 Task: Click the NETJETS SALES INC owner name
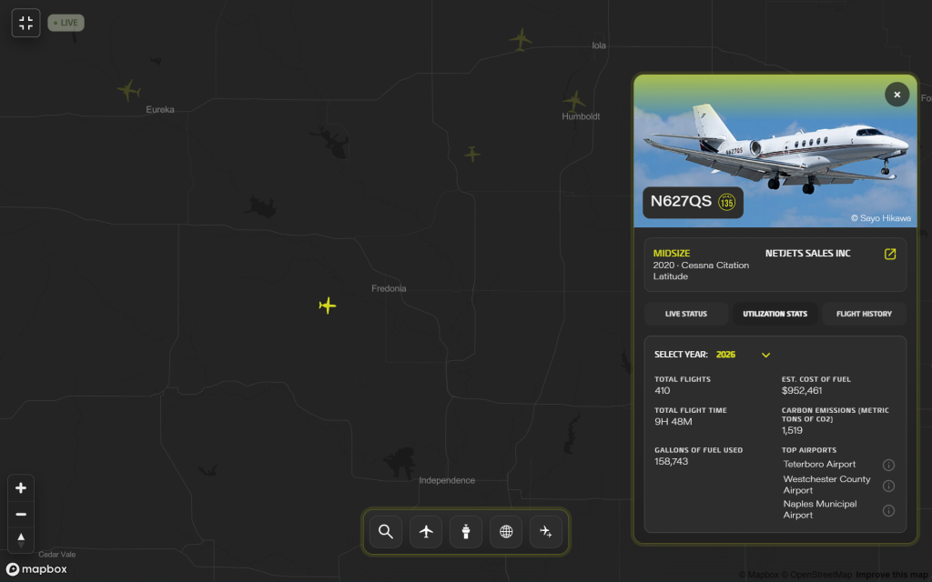[x=807, y=254]
